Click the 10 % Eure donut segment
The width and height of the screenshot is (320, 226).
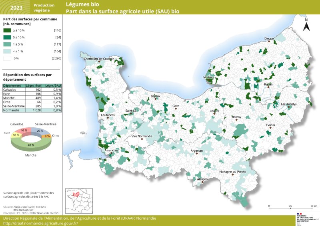[16, 135]
